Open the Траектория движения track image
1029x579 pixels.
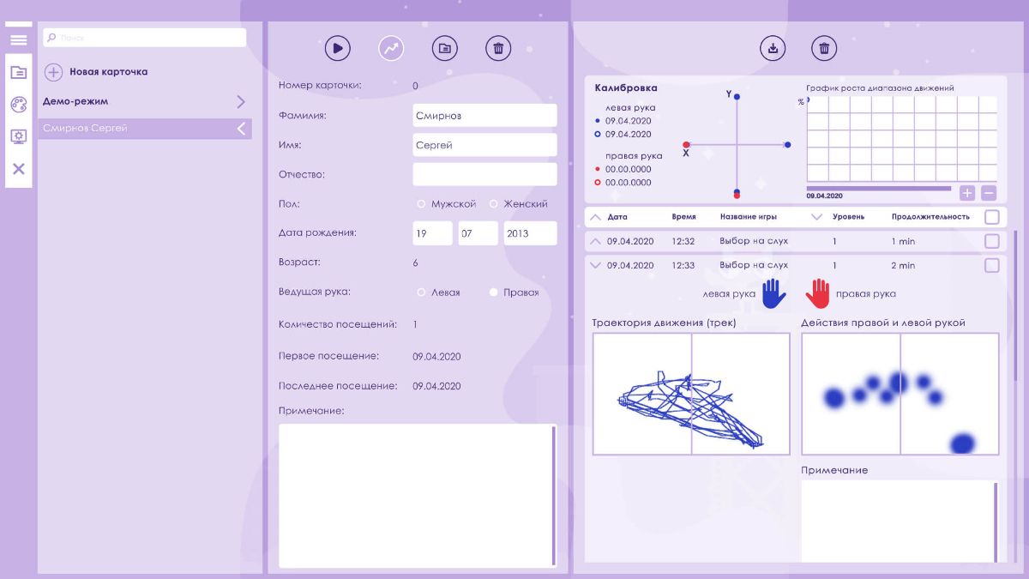pos(691,394)
